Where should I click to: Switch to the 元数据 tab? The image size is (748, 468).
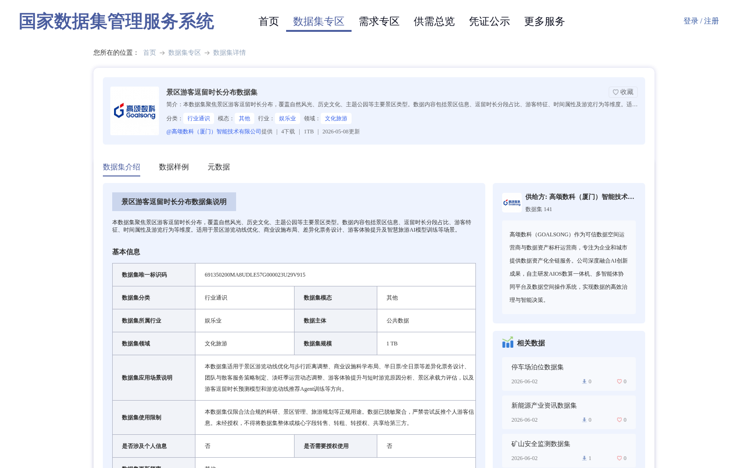219,167
